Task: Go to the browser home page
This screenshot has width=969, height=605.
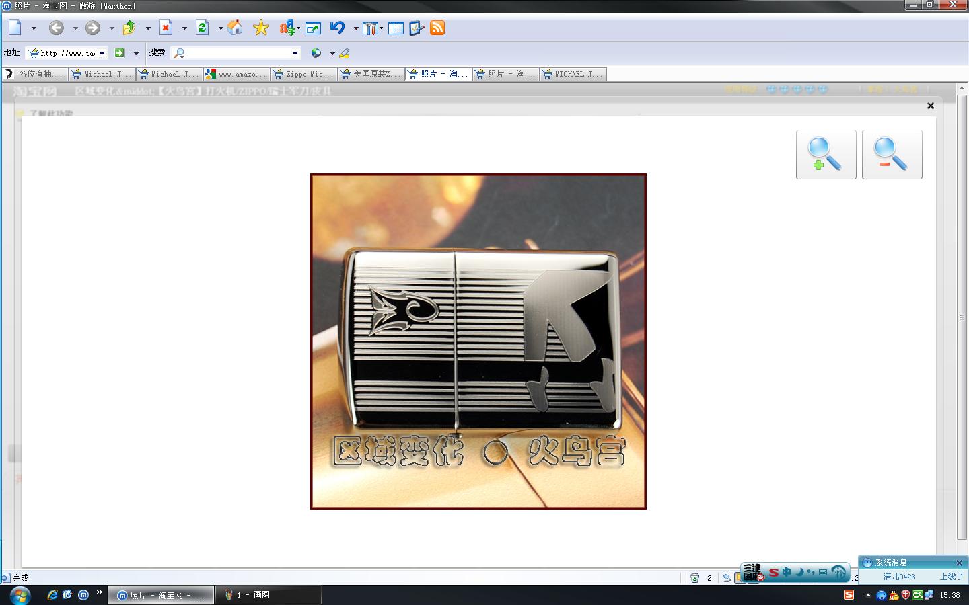Action: click(x=235, y=28)
